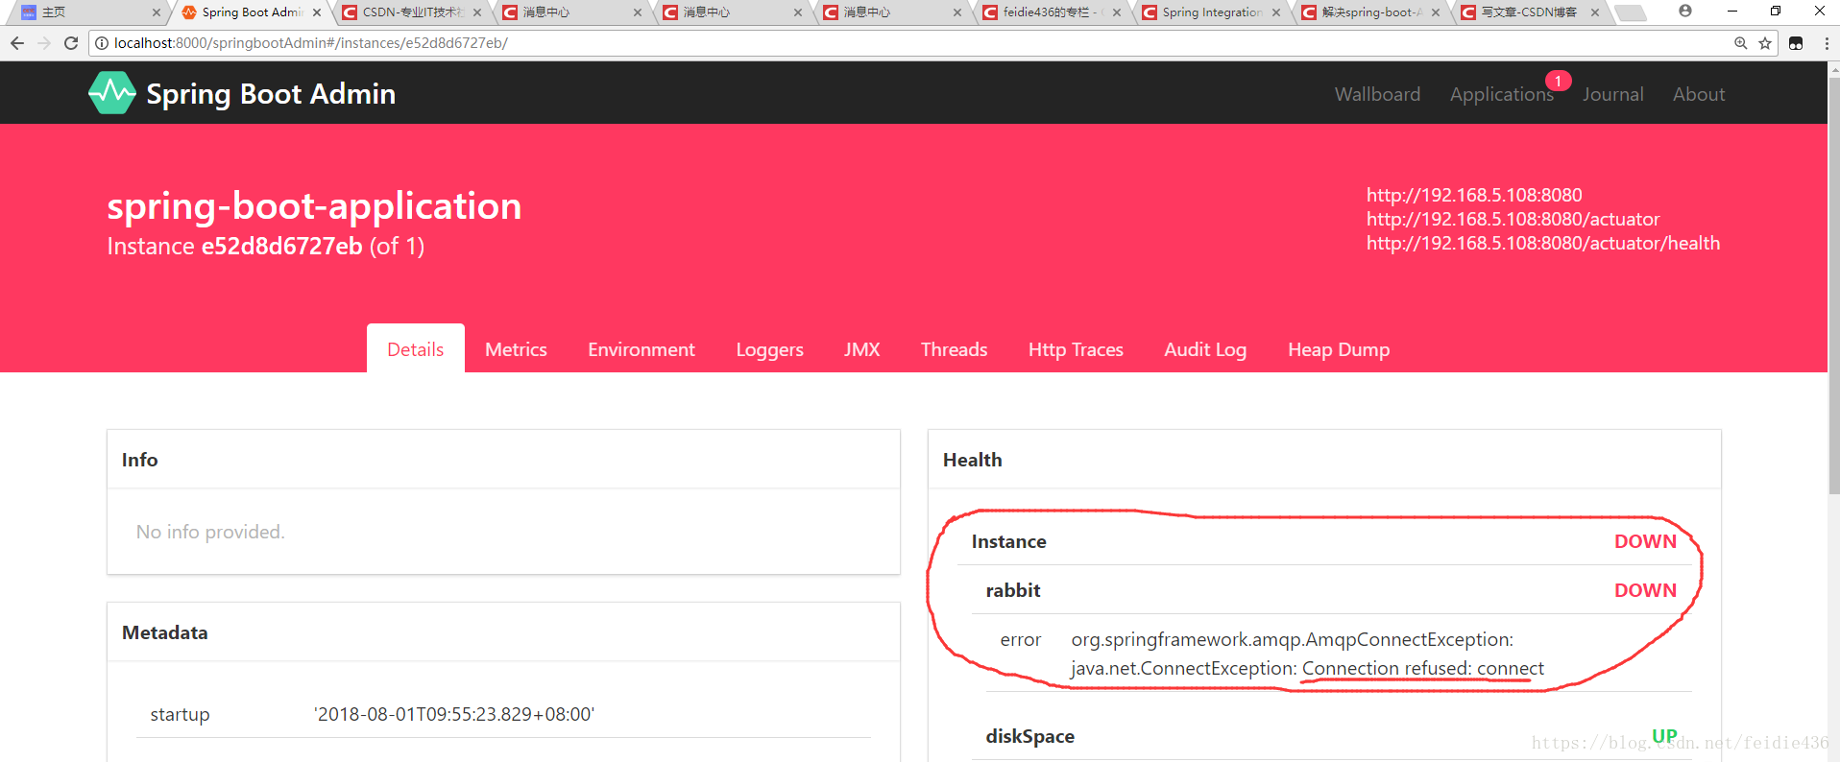Click the notification badge showing 1 on Applications
Viewport: 1840px width, 762px height.
pyautogui.click(x=1558, y=82)
